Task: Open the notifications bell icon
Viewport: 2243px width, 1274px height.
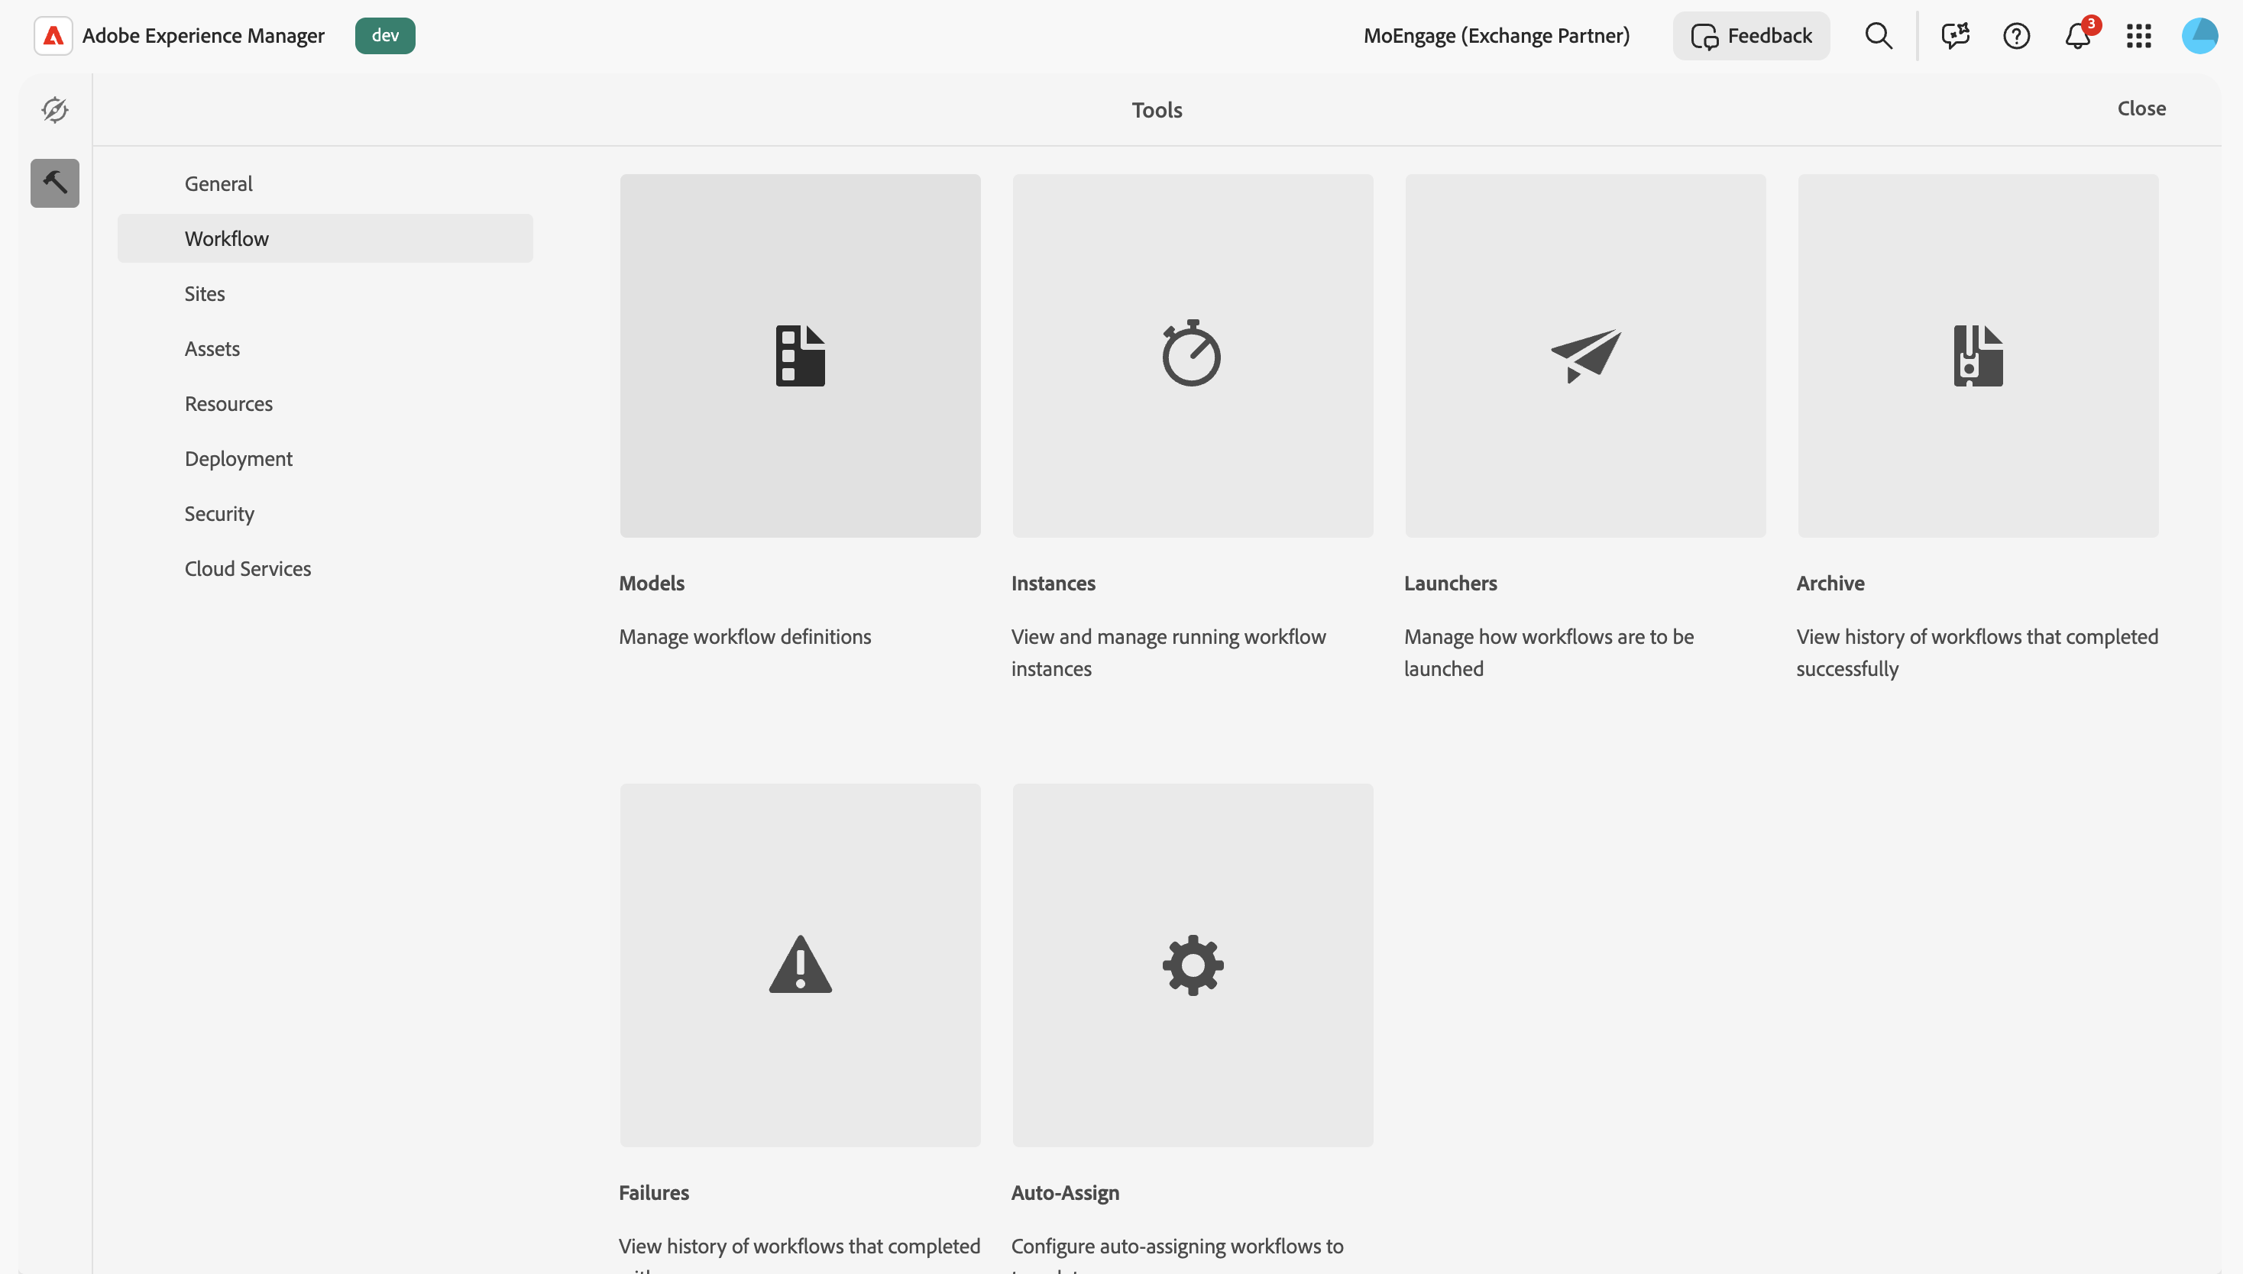Action: click(2077, 36)
